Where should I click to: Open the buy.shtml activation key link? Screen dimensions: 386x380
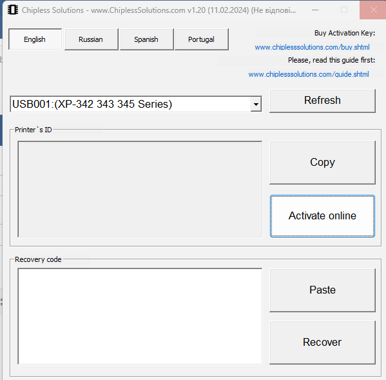pyautogui.click(x=312, y=47)
